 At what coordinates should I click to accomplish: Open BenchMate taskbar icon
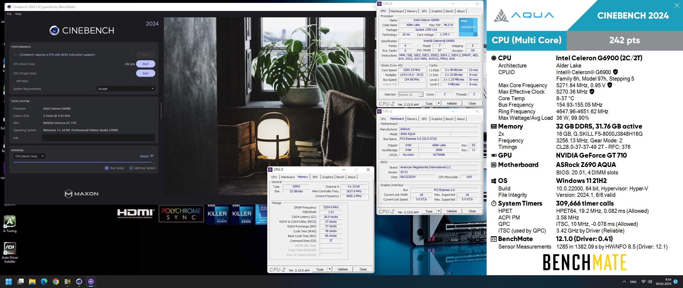(67, 282)
